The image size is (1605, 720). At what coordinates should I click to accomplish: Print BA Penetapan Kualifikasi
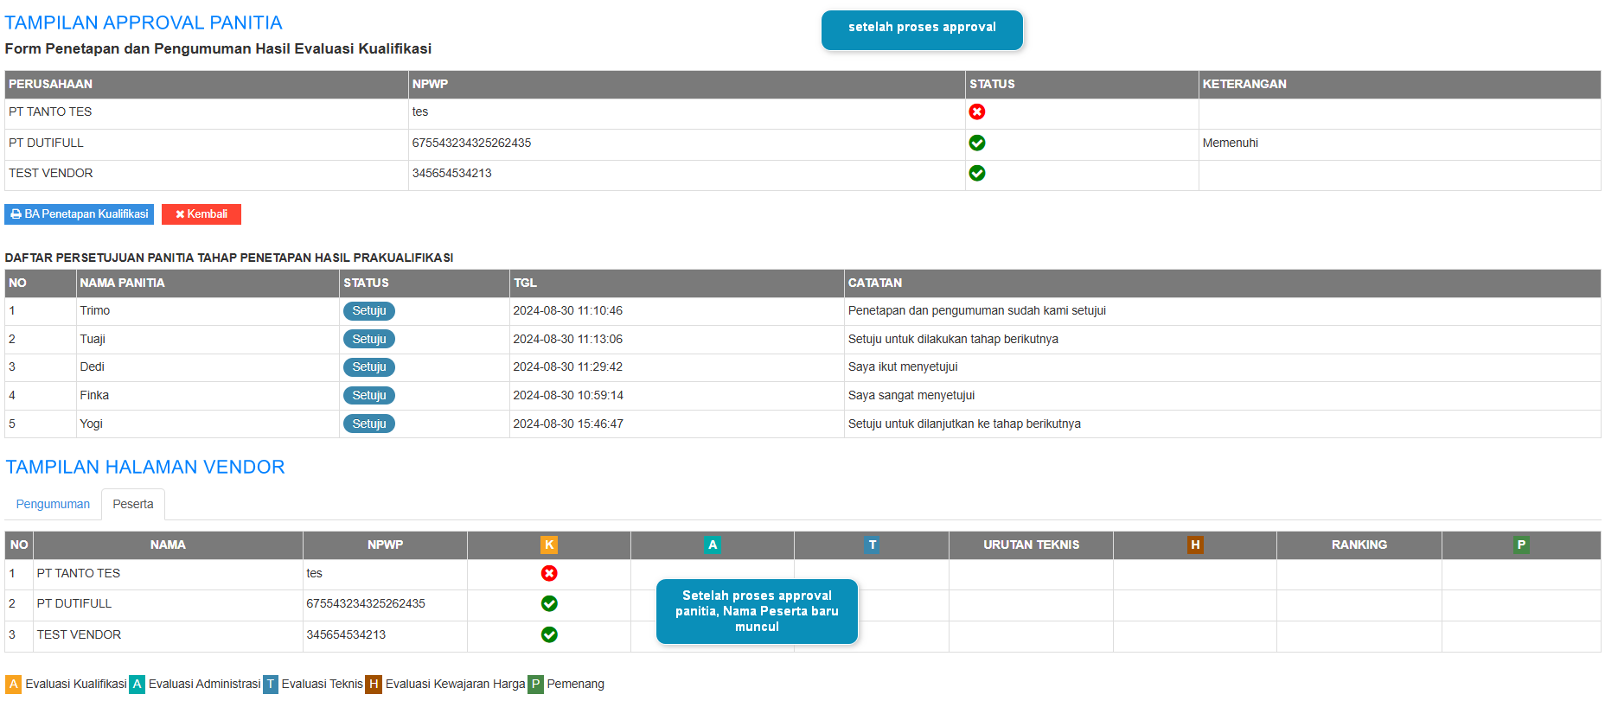coord(80,214)
